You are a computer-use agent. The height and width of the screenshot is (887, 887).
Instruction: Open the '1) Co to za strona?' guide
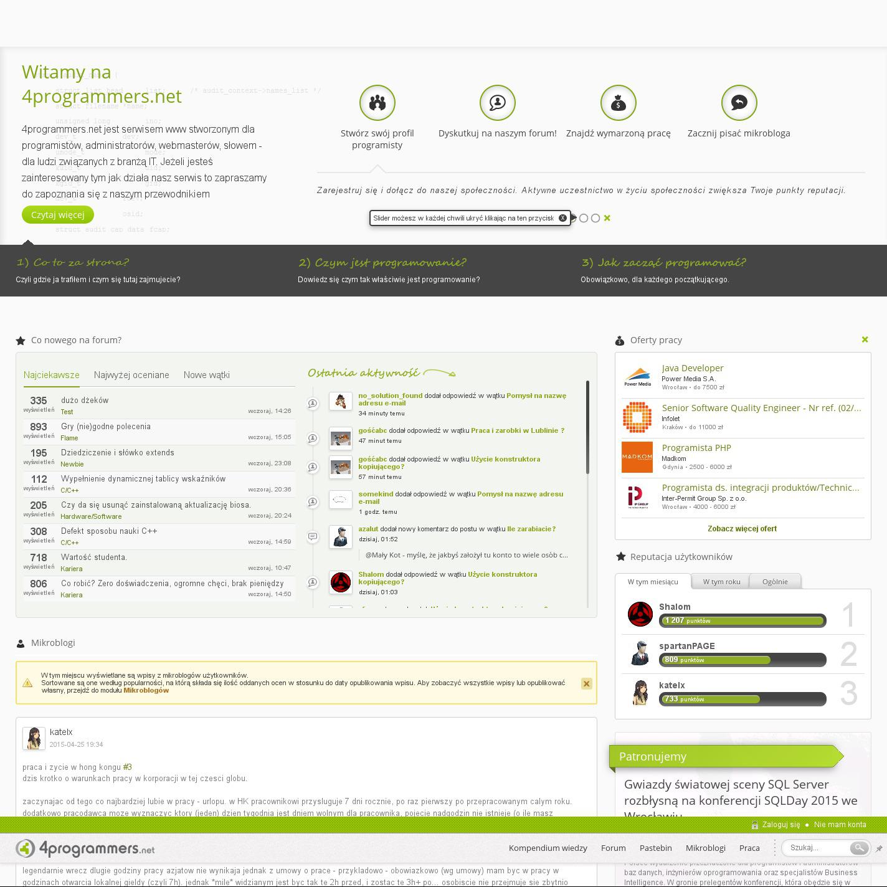coord(73,262)
